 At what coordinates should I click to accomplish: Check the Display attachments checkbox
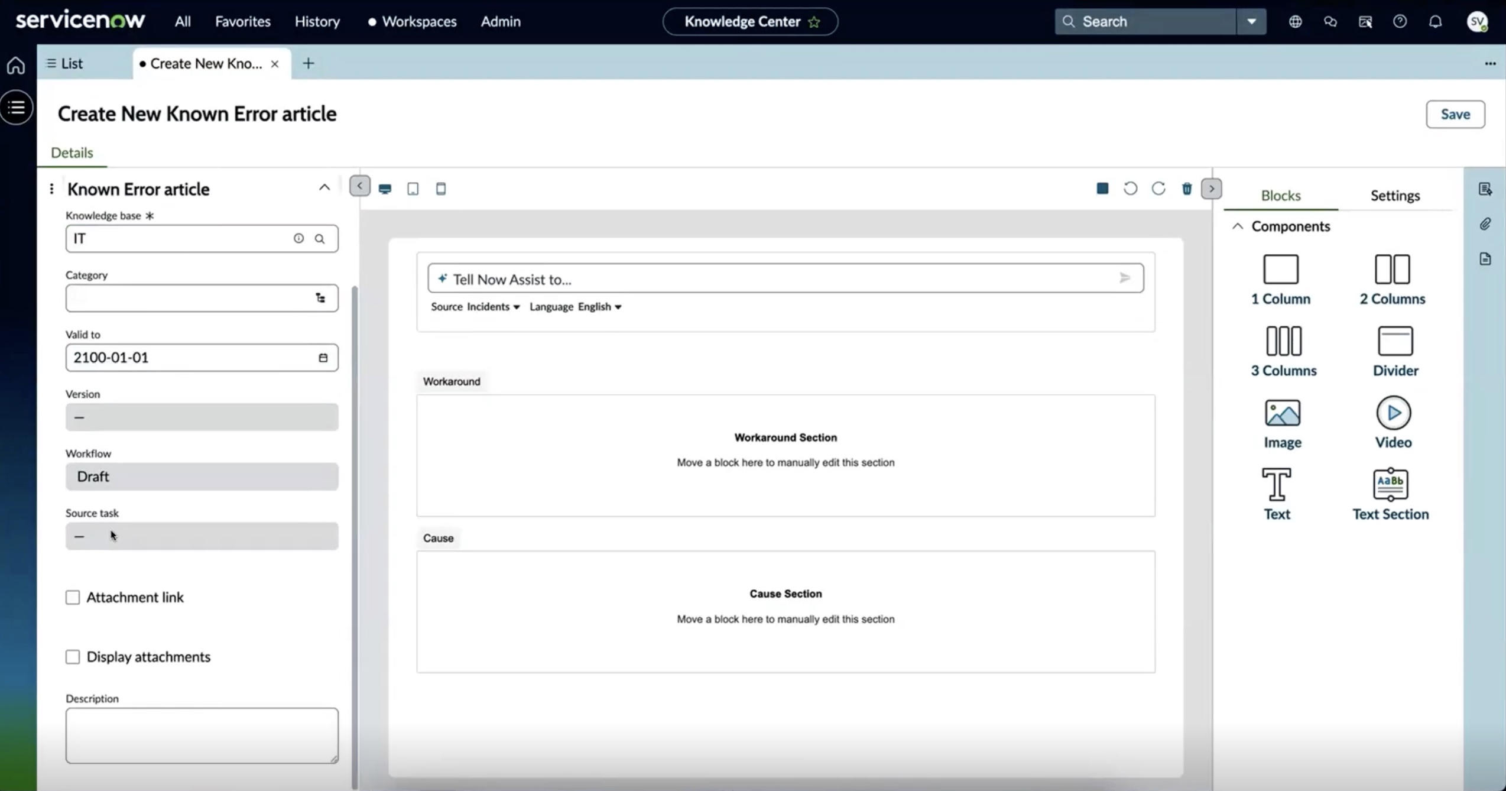pyautogui.click(x=73, y=657)
